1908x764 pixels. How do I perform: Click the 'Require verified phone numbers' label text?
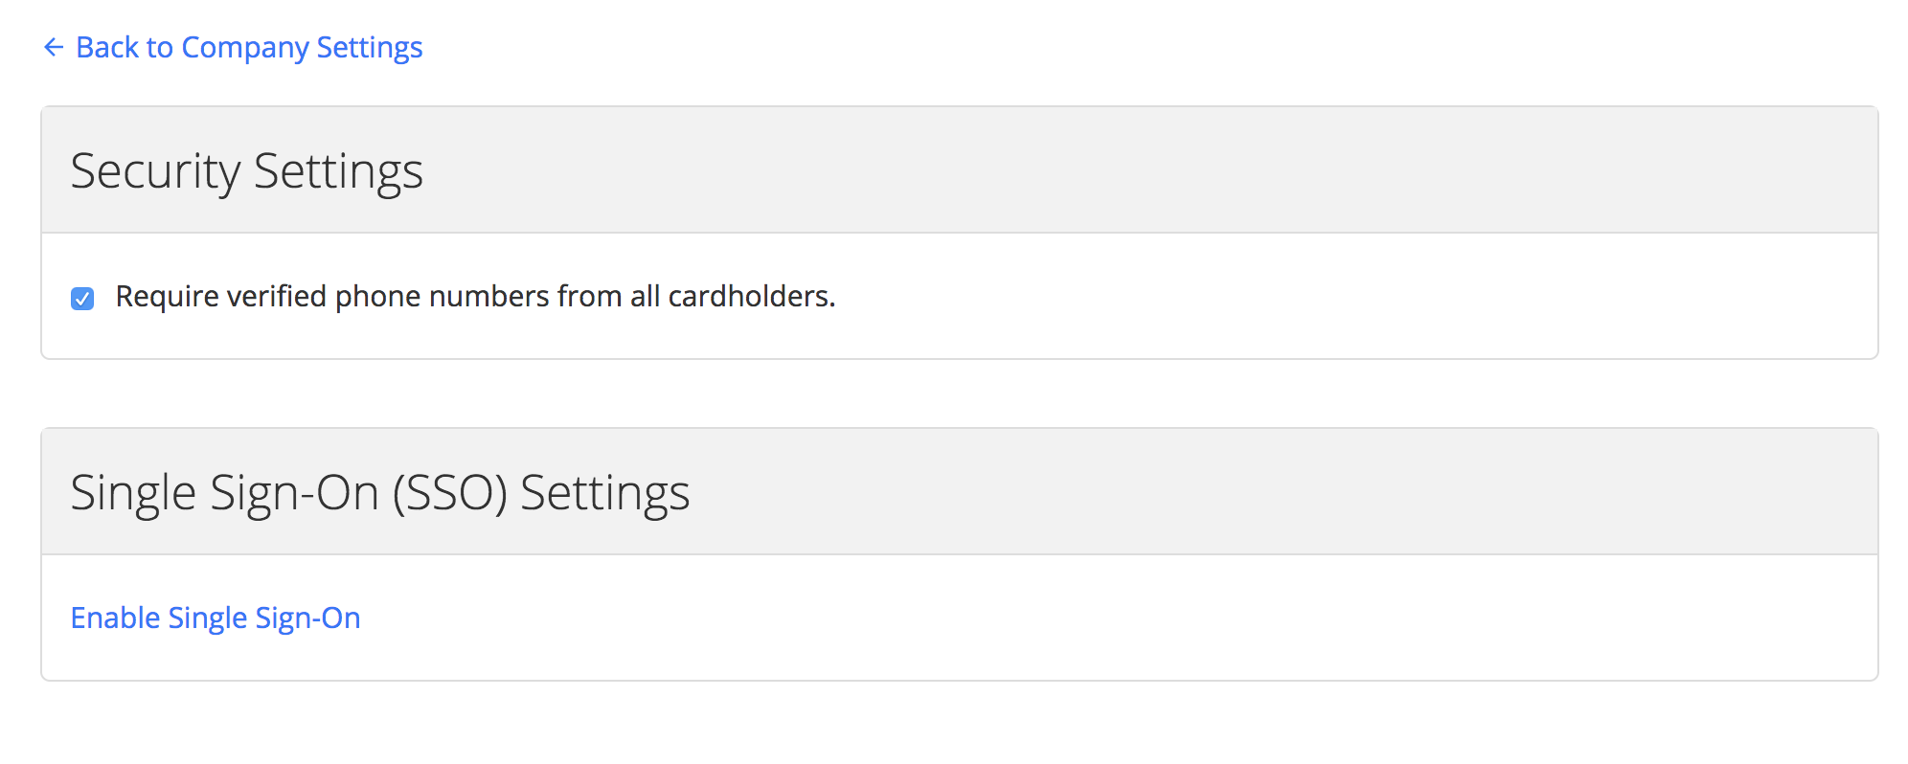tap(475, 297)
